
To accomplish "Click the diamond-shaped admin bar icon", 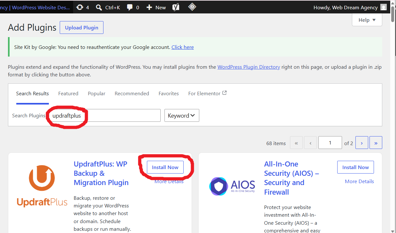I will (x=192, y=7).
